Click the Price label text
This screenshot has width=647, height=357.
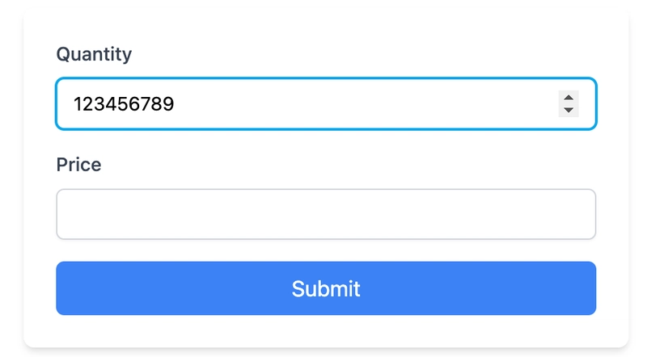coord(78,165)
